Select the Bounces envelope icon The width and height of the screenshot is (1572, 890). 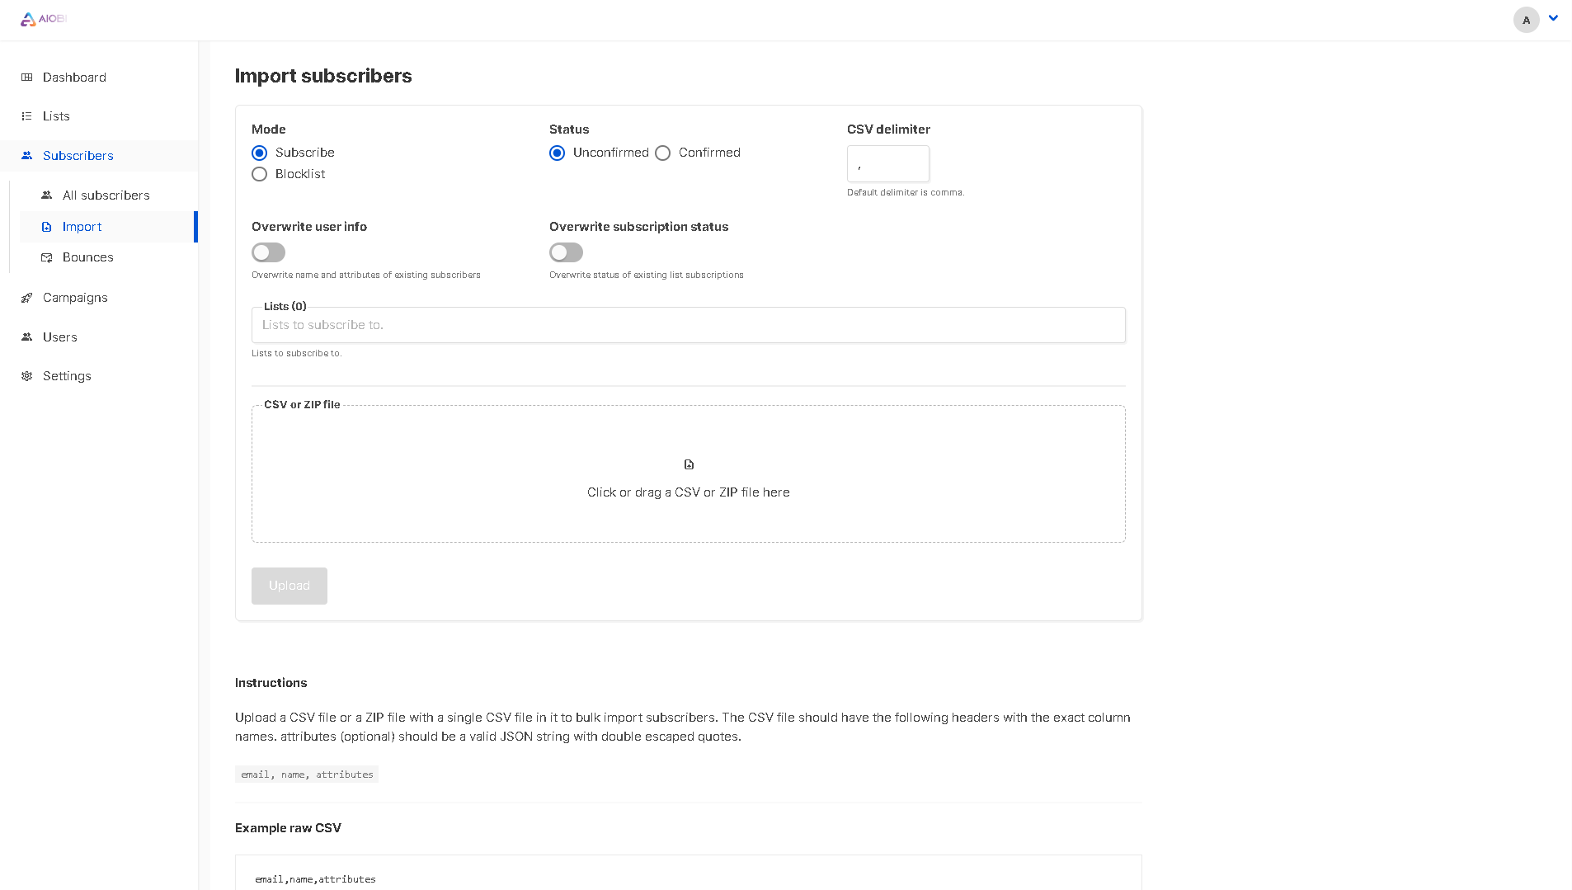pyautogui.click(x=48, y=257)
